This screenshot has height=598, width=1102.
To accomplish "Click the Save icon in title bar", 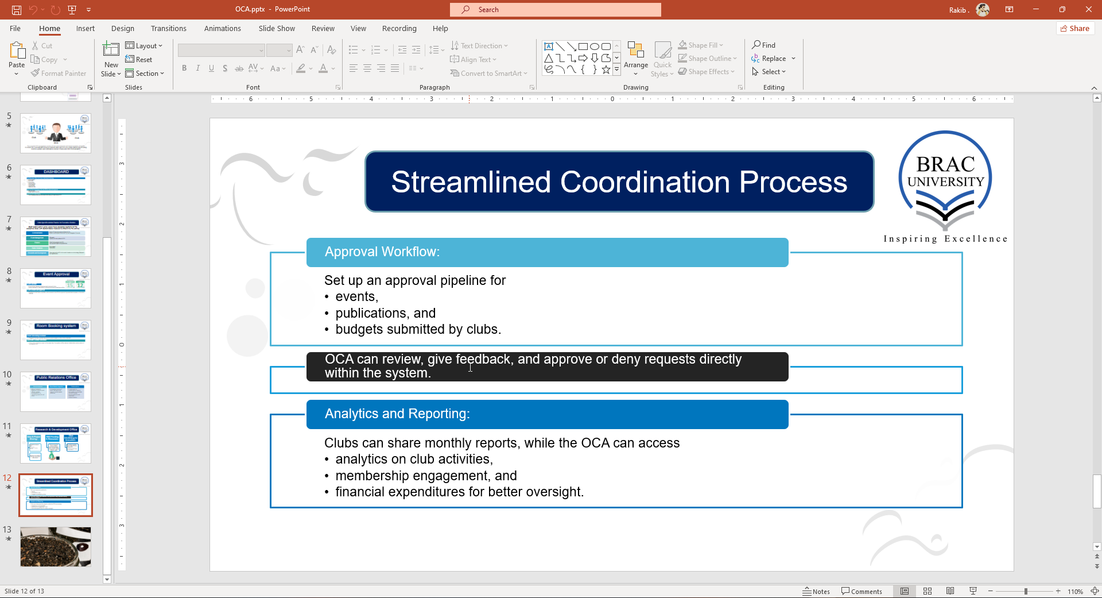I will [x=17, y=10].
